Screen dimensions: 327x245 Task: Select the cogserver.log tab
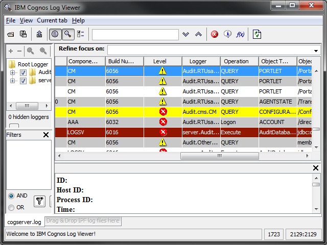pyautogui.click(x=24, y=222)
